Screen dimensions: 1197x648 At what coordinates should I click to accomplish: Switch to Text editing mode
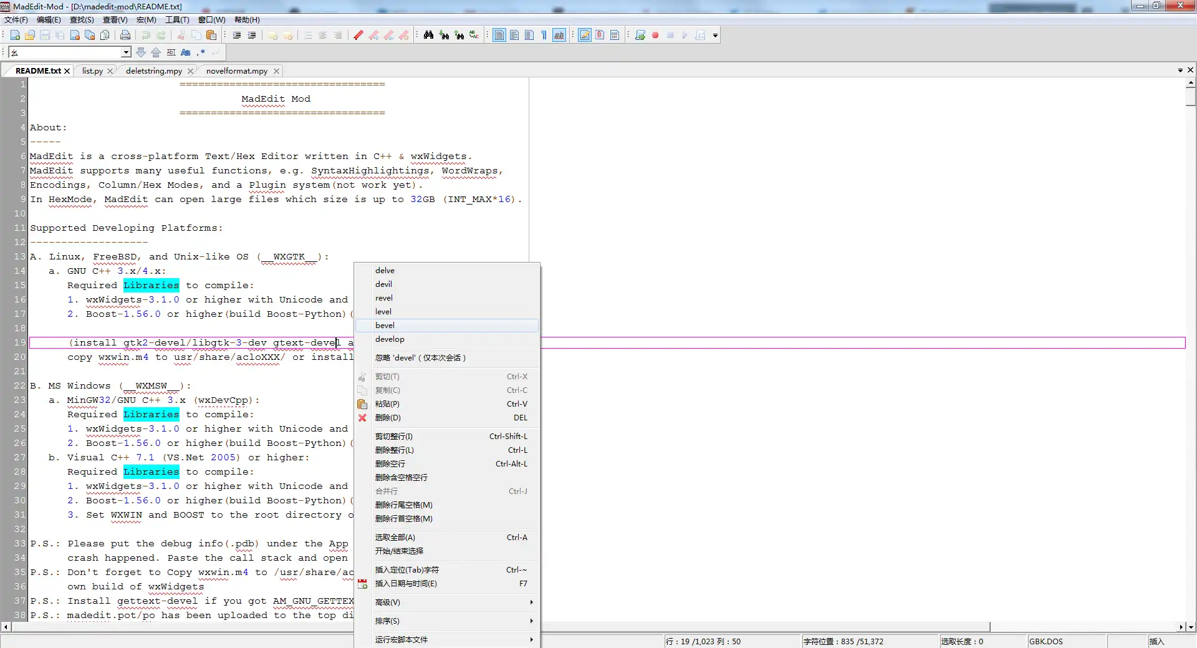[585, 36]
